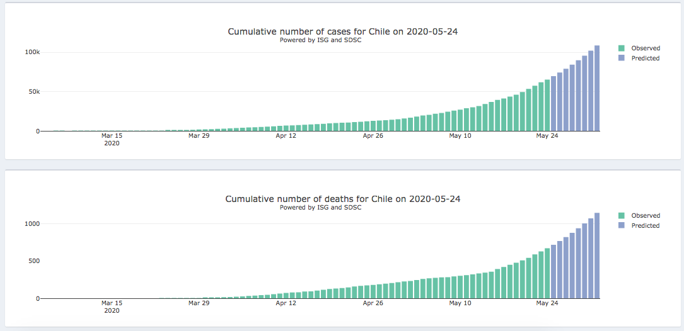Click the May 24 axis label in cases chart
684x331 pixels.
pyautogui.click(x=547, y=136)
